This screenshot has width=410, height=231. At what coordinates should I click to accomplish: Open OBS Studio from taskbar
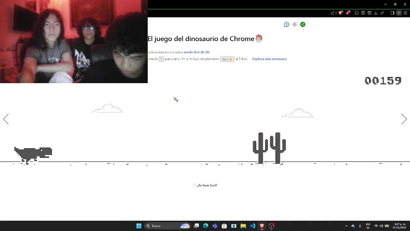[271, 226]
